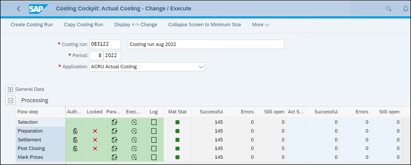Screen dimensions: 411x165
Task: Click the page title Costing Cockpit
Action: pyautogui.click(x=123, y=9)
